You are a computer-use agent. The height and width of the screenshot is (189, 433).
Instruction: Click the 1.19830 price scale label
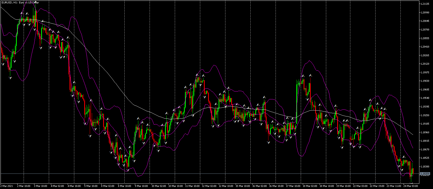(x=425, y=81)
